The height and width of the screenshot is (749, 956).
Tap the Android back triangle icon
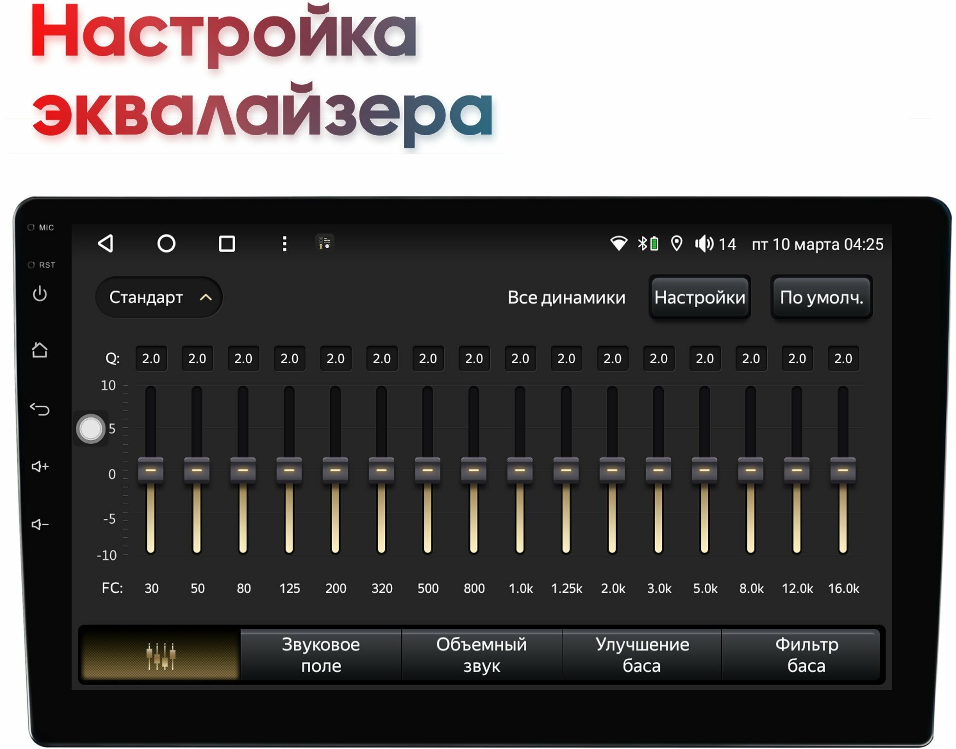click(x=106, y=243)
